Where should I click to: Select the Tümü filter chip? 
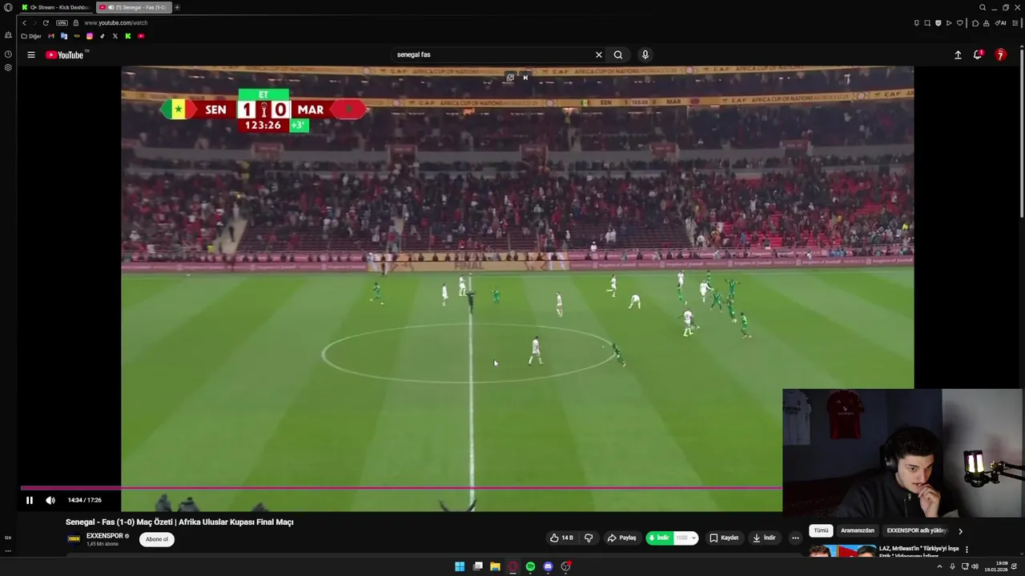coord(821,530)
